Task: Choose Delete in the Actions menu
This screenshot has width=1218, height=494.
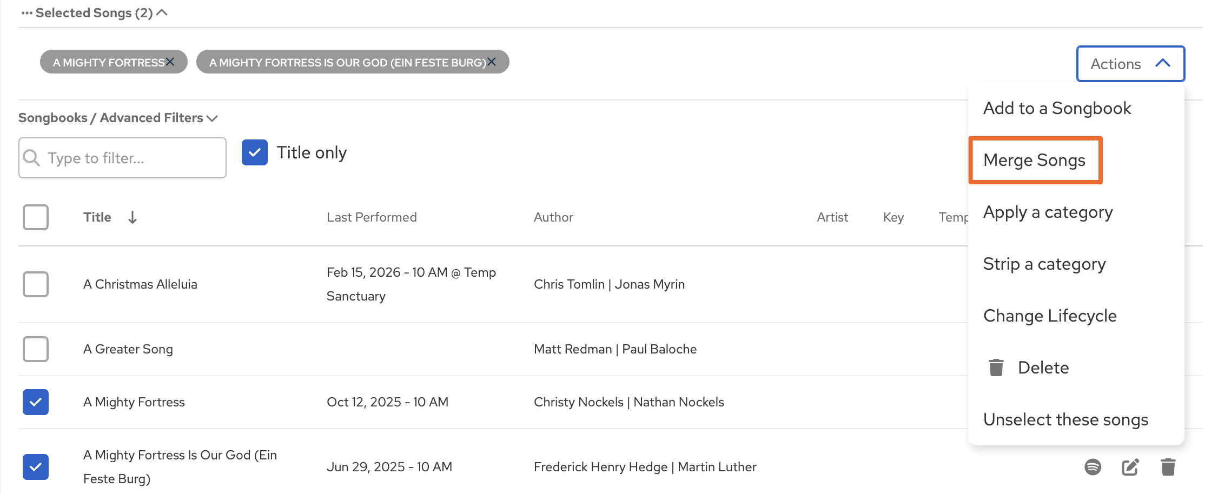Action: point(1043,368)
